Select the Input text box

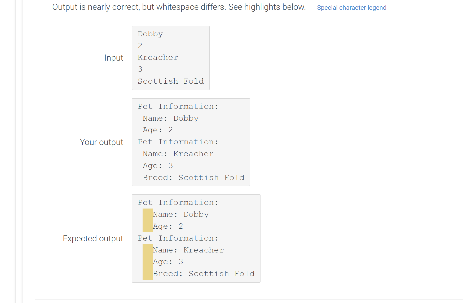pyautogui.click(x=170, y=58)
